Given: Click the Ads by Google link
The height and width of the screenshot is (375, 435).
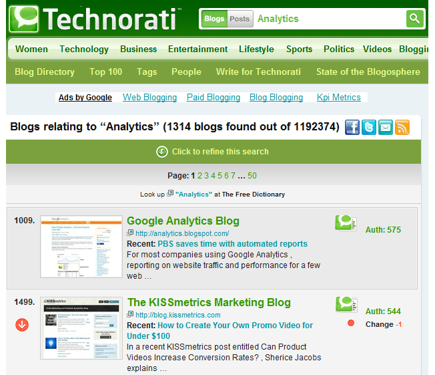Looking at the screenshot, I should tap(85, 98).
